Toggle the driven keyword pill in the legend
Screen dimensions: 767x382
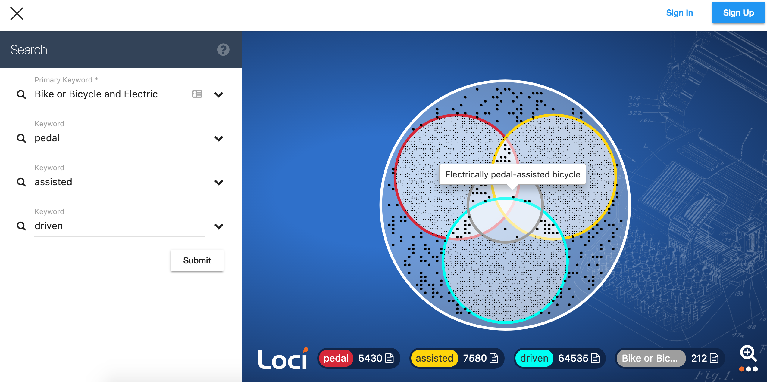[x=534, y=358]
